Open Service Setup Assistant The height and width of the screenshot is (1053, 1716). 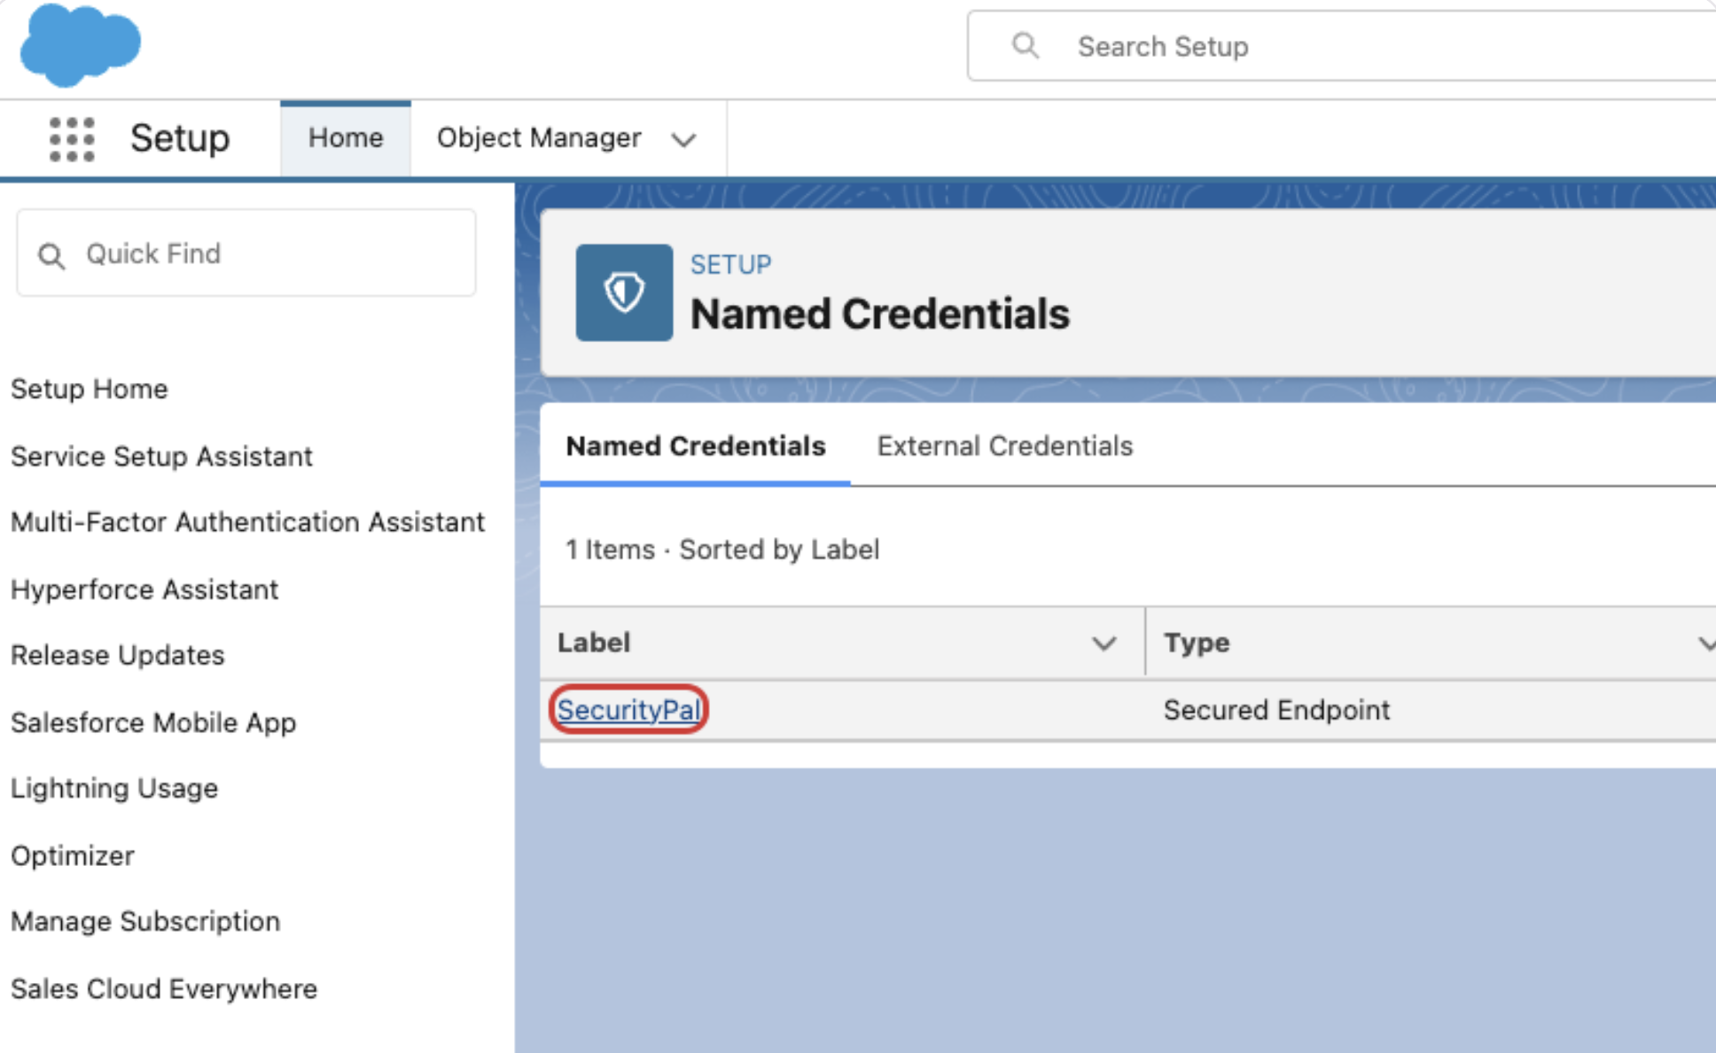coord(161,456)
